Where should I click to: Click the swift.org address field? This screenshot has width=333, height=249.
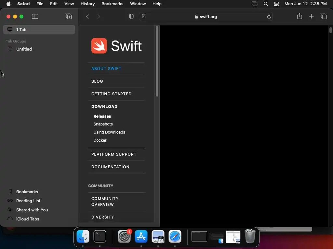click(206, 17)
